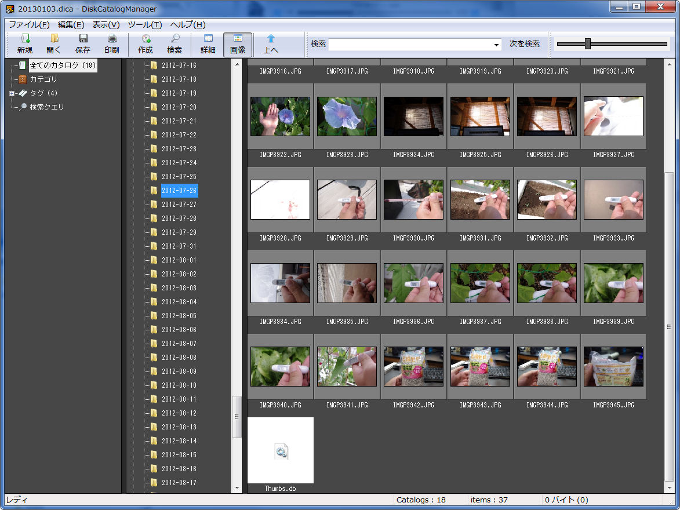This screenshot has width=680, height=510.
Task: Click the 次を検索 button
Action: (x=524, y=44)
